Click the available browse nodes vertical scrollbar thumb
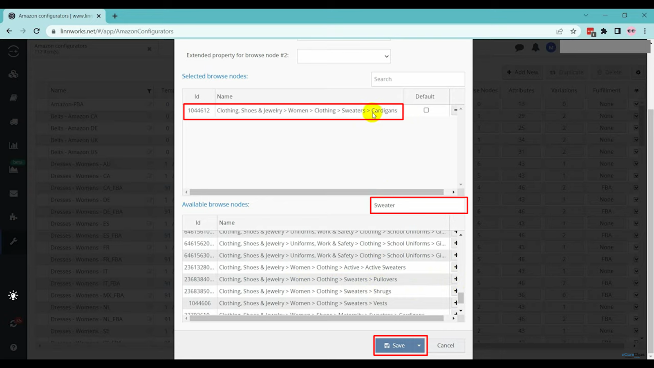This screenshot has height=368, width=654. pos(461,298)
